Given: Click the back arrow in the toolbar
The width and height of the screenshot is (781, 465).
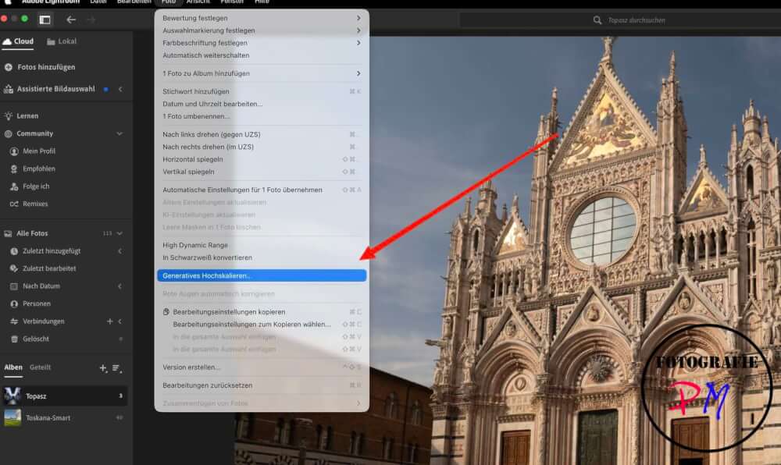Looking at the screenshot, I should (x=71, y=20).
